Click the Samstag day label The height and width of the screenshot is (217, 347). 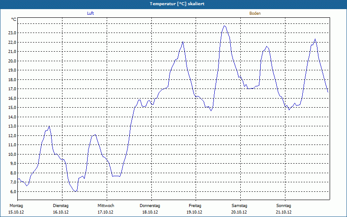click(x=239, y=206)
